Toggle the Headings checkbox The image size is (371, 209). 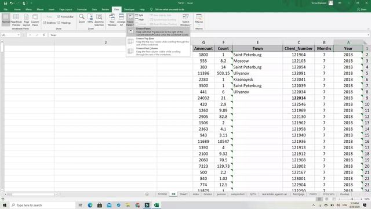(x=59, y=23)
